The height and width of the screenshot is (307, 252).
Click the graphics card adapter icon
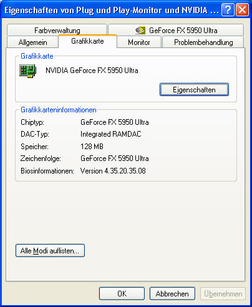(x=28, y=71)
